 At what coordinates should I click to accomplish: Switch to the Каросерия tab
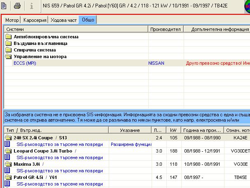coord(35,20)
